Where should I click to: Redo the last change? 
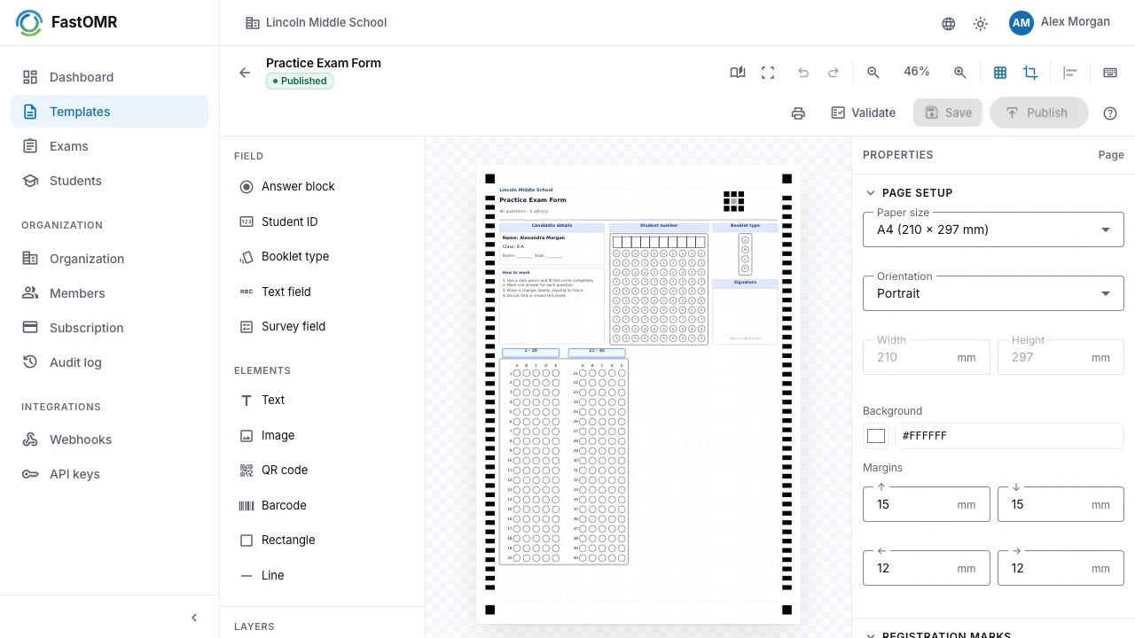[x=834, y=73]
